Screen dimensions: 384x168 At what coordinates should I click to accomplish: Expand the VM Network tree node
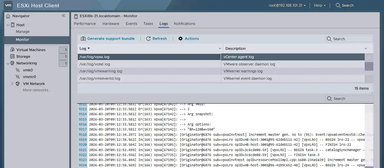[x=12, y=84]
